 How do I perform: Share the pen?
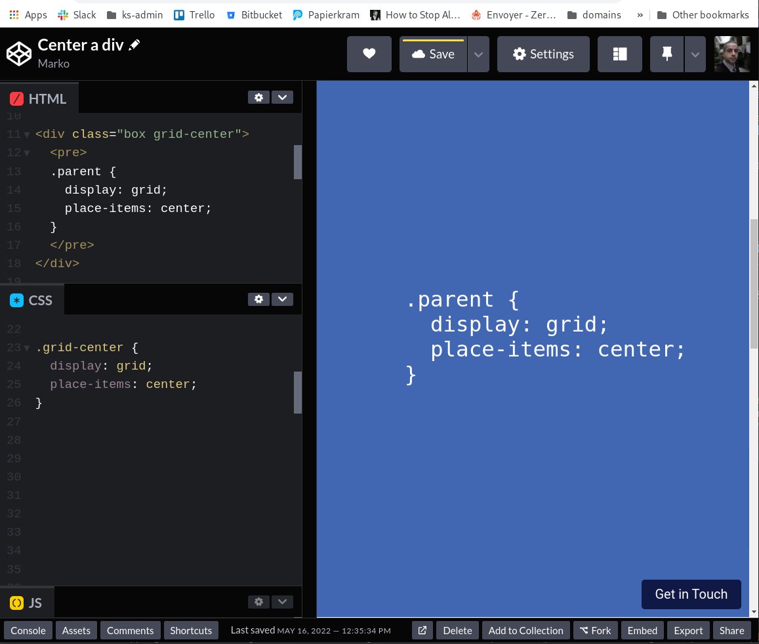tap(731, 630)
